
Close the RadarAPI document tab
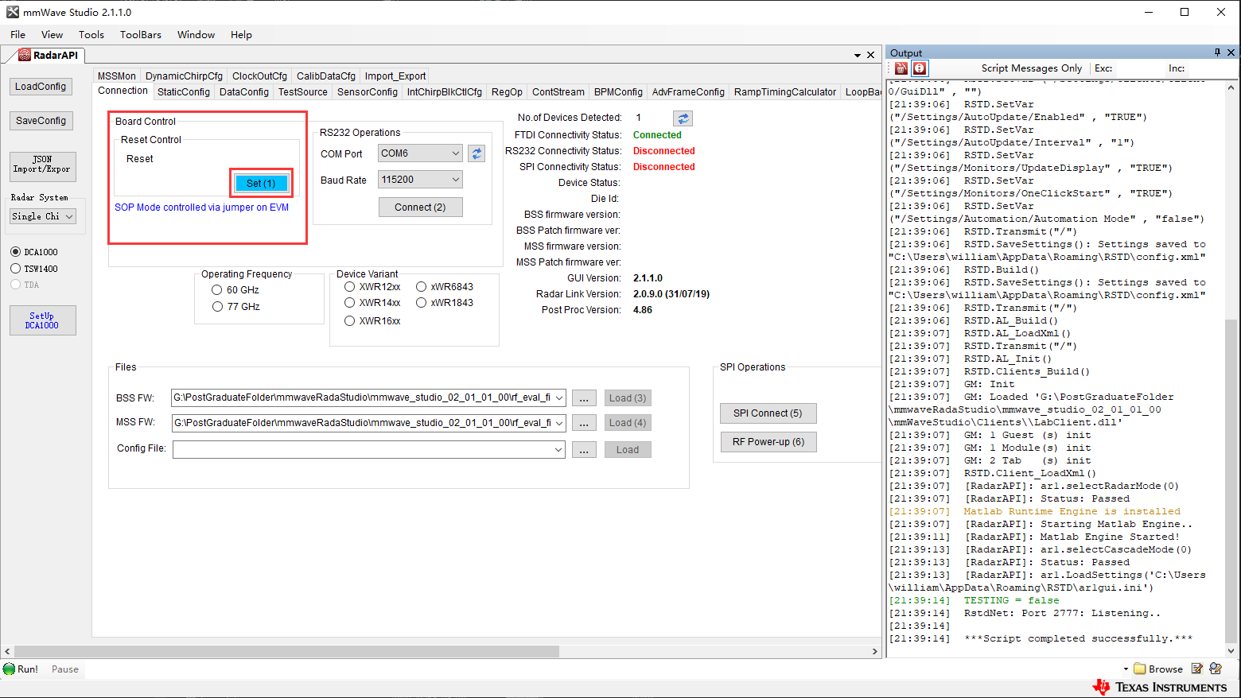pyautogui.click(x=871, y=55)
